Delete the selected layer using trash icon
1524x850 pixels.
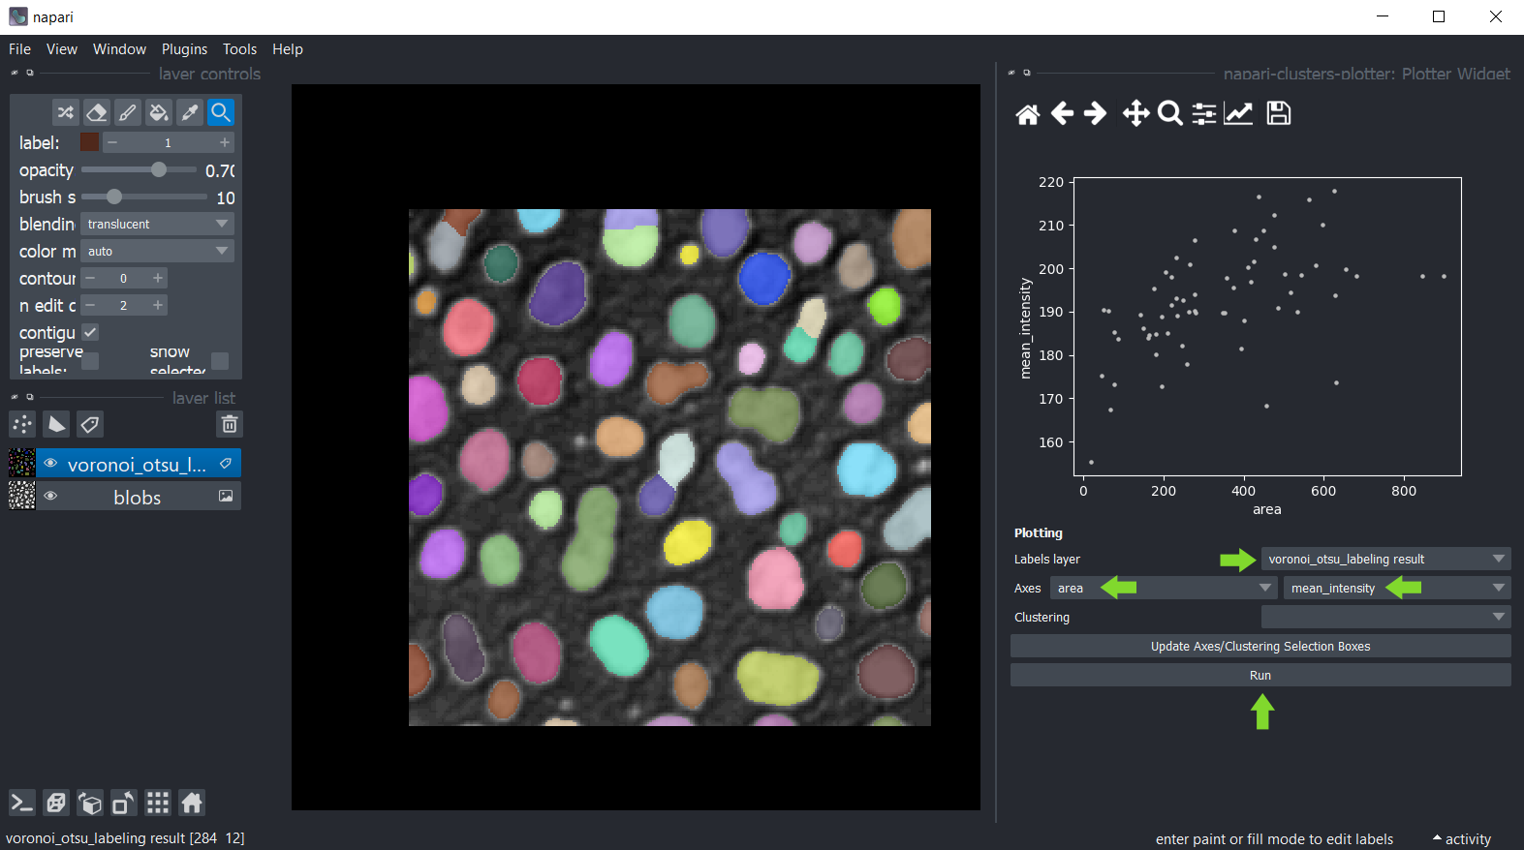coord(230,424)
